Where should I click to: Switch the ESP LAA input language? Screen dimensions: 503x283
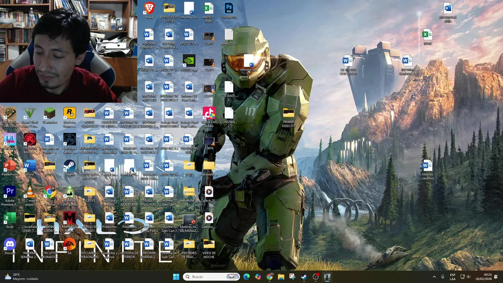coord(453,277)
